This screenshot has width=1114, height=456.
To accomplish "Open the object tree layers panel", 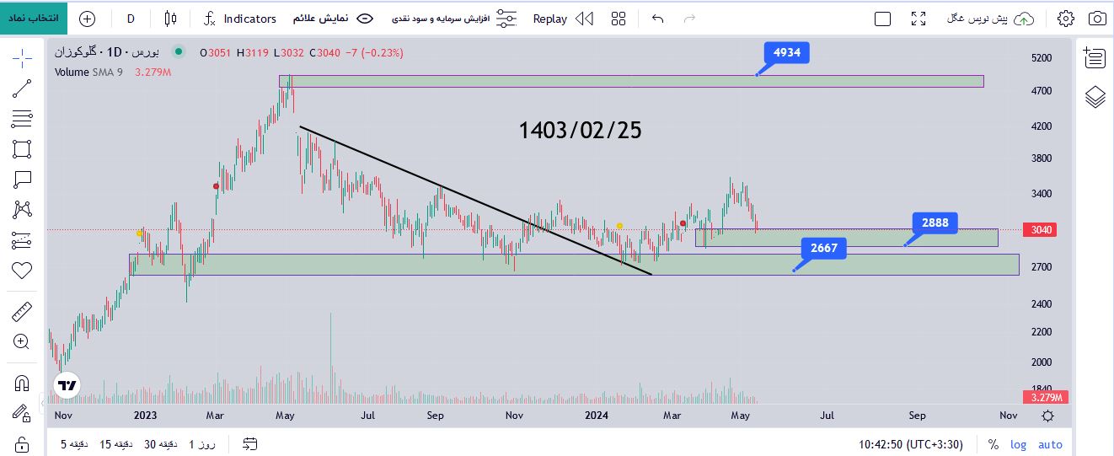I will click(x=1095, y=97).
